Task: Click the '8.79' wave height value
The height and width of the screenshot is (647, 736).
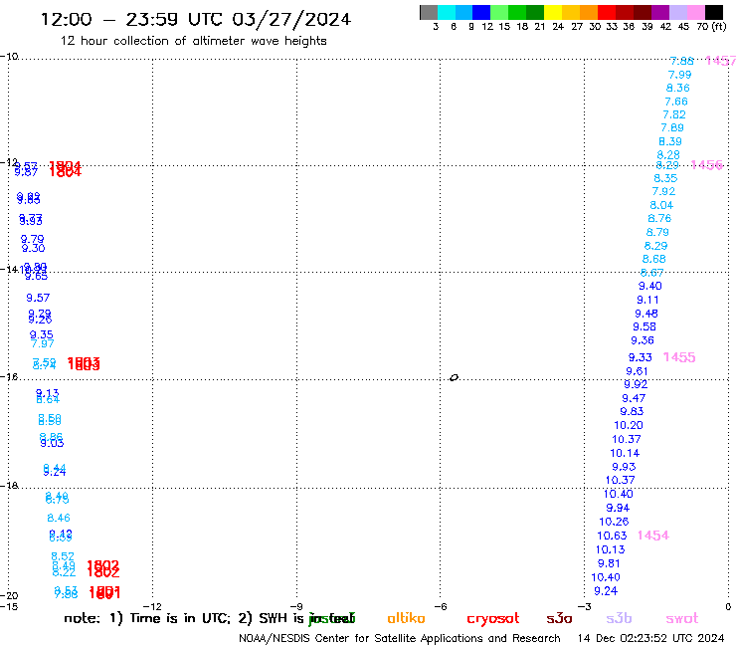Action: (x=657, y=232)
